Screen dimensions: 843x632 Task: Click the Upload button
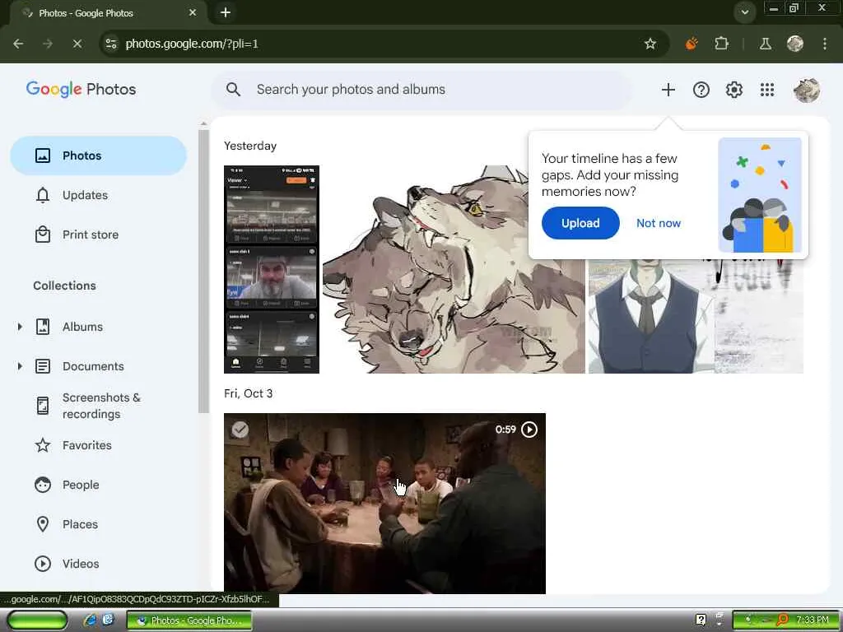[580, 223]
